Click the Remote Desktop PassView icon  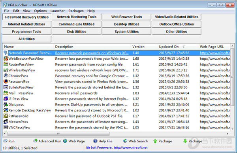pos(6,110)
